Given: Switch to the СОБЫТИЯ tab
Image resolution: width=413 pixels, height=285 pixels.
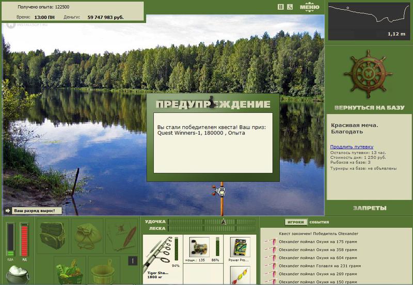Looking at the screenshot, I should [319, 222].
